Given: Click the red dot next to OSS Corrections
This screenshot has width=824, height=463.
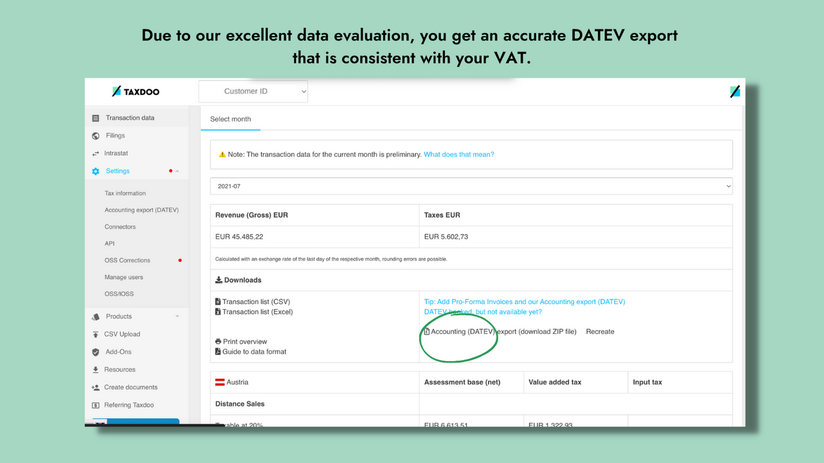Looking at the screenshot, I should click(x=180, y=260).
